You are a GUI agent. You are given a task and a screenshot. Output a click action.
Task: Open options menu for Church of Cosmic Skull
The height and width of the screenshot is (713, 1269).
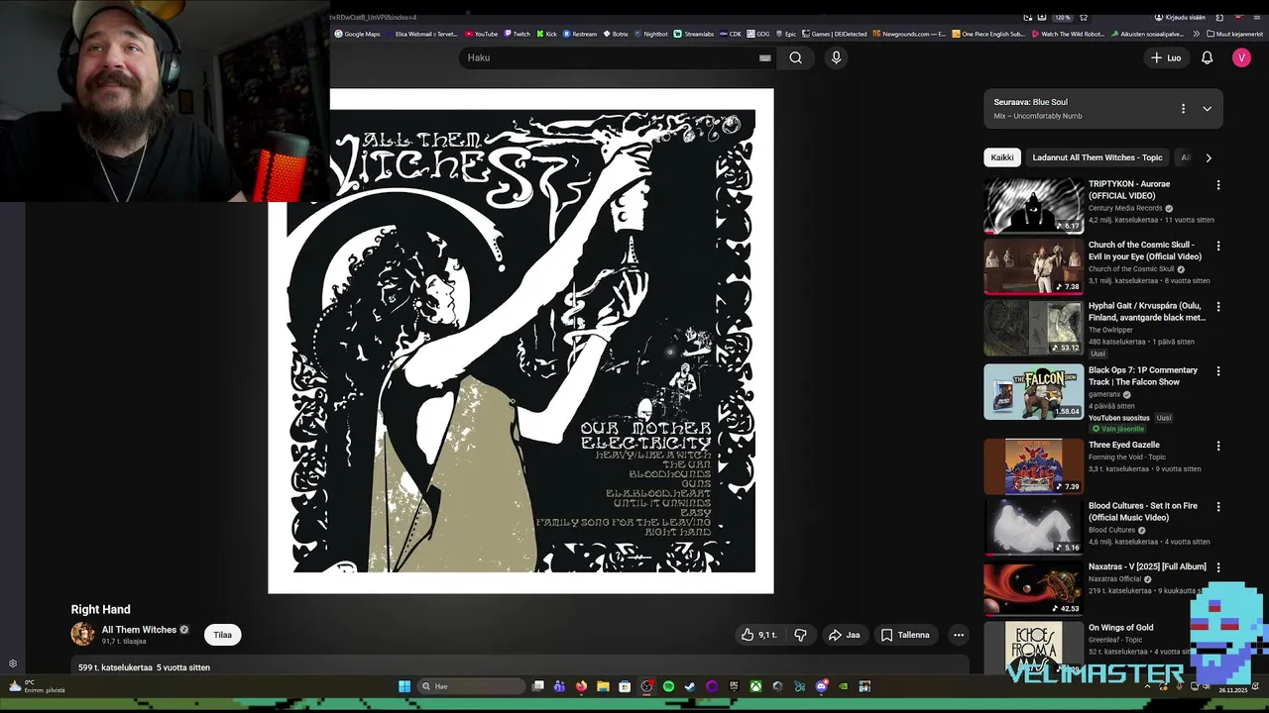click(1218, 246)
